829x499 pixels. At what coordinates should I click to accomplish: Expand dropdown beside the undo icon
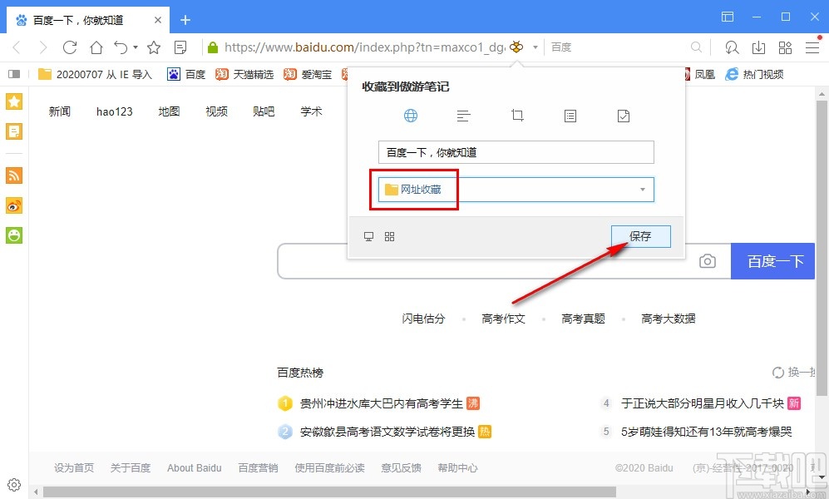[136, 47]
